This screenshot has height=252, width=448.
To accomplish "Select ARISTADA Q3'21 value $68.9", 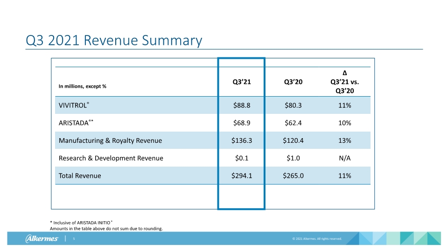I will tap(242, 123).
